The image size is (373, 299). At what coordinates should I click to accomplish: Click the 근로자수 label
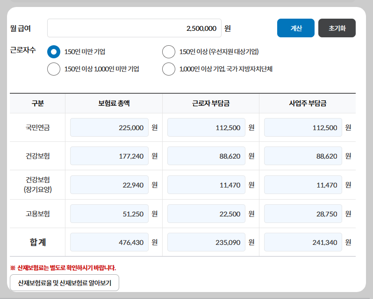(23, 50)
